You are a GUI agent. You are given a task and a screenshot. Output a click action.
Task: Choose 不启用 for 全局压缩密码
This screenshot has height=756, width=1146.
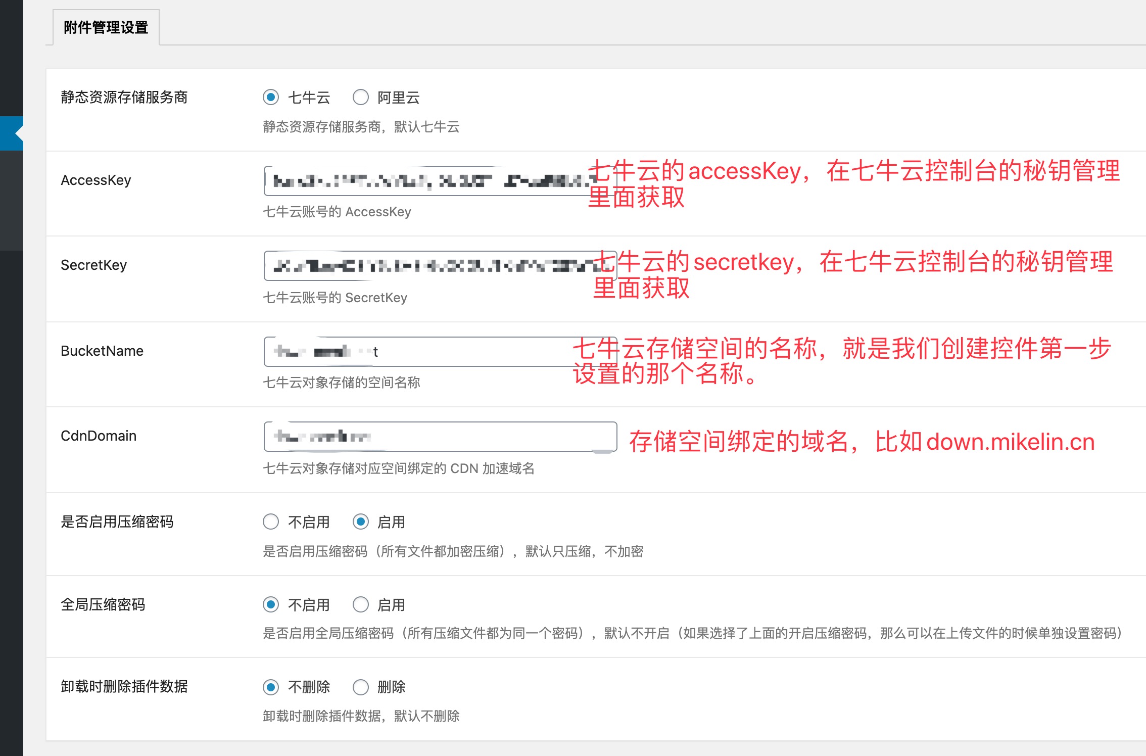pos(271,604)
